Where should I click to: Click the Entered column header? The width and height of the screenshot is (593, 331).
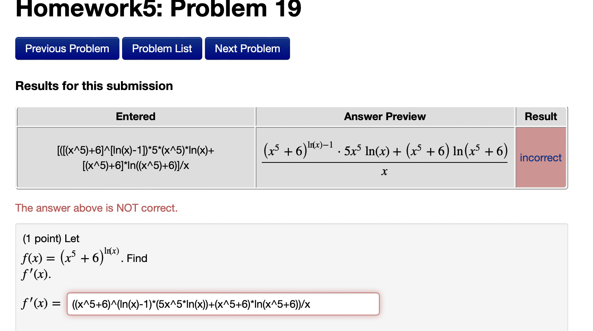point(135,116)
